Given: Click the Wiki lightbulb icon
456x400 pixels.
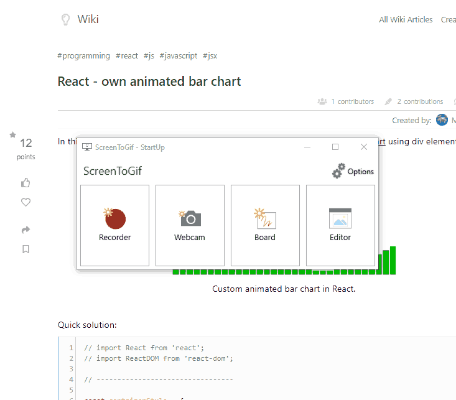Looking at the screenshot, I should tap(66, 19).
